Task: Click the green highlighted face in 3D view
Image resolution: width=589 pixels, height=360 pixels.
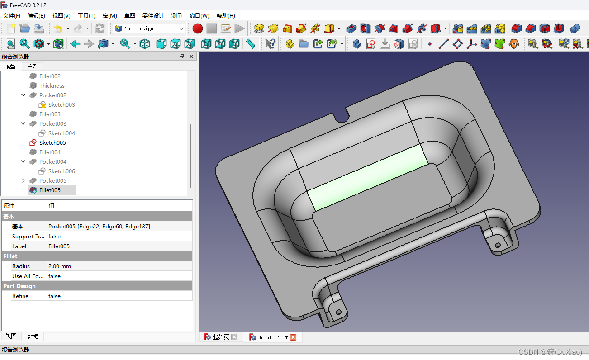Action: tap(367, 178)
